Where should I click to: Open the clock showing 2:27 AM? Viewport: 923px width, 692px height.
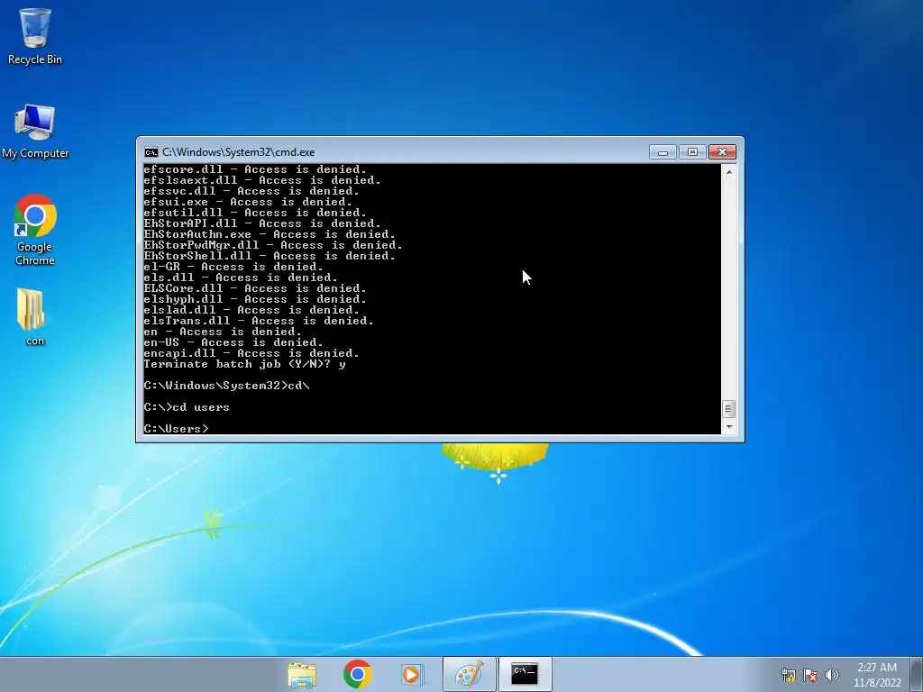click(x=877, y=668)
